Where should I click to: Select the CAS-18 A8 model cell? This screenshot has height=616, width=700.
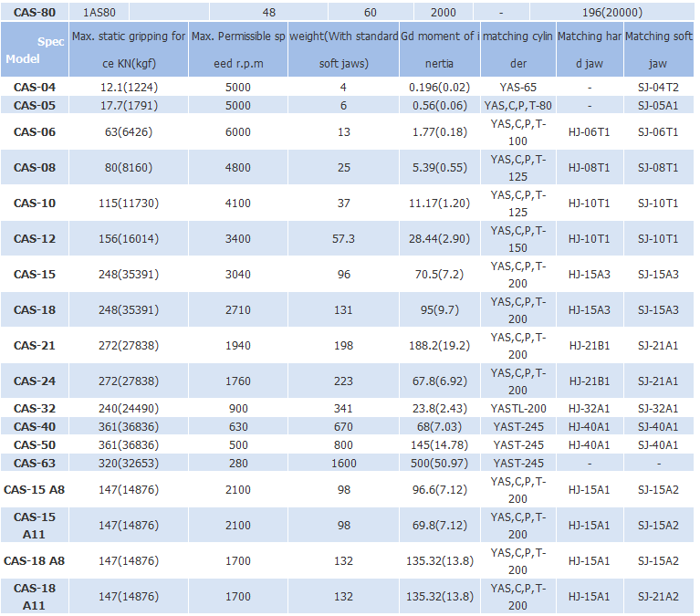35,560
